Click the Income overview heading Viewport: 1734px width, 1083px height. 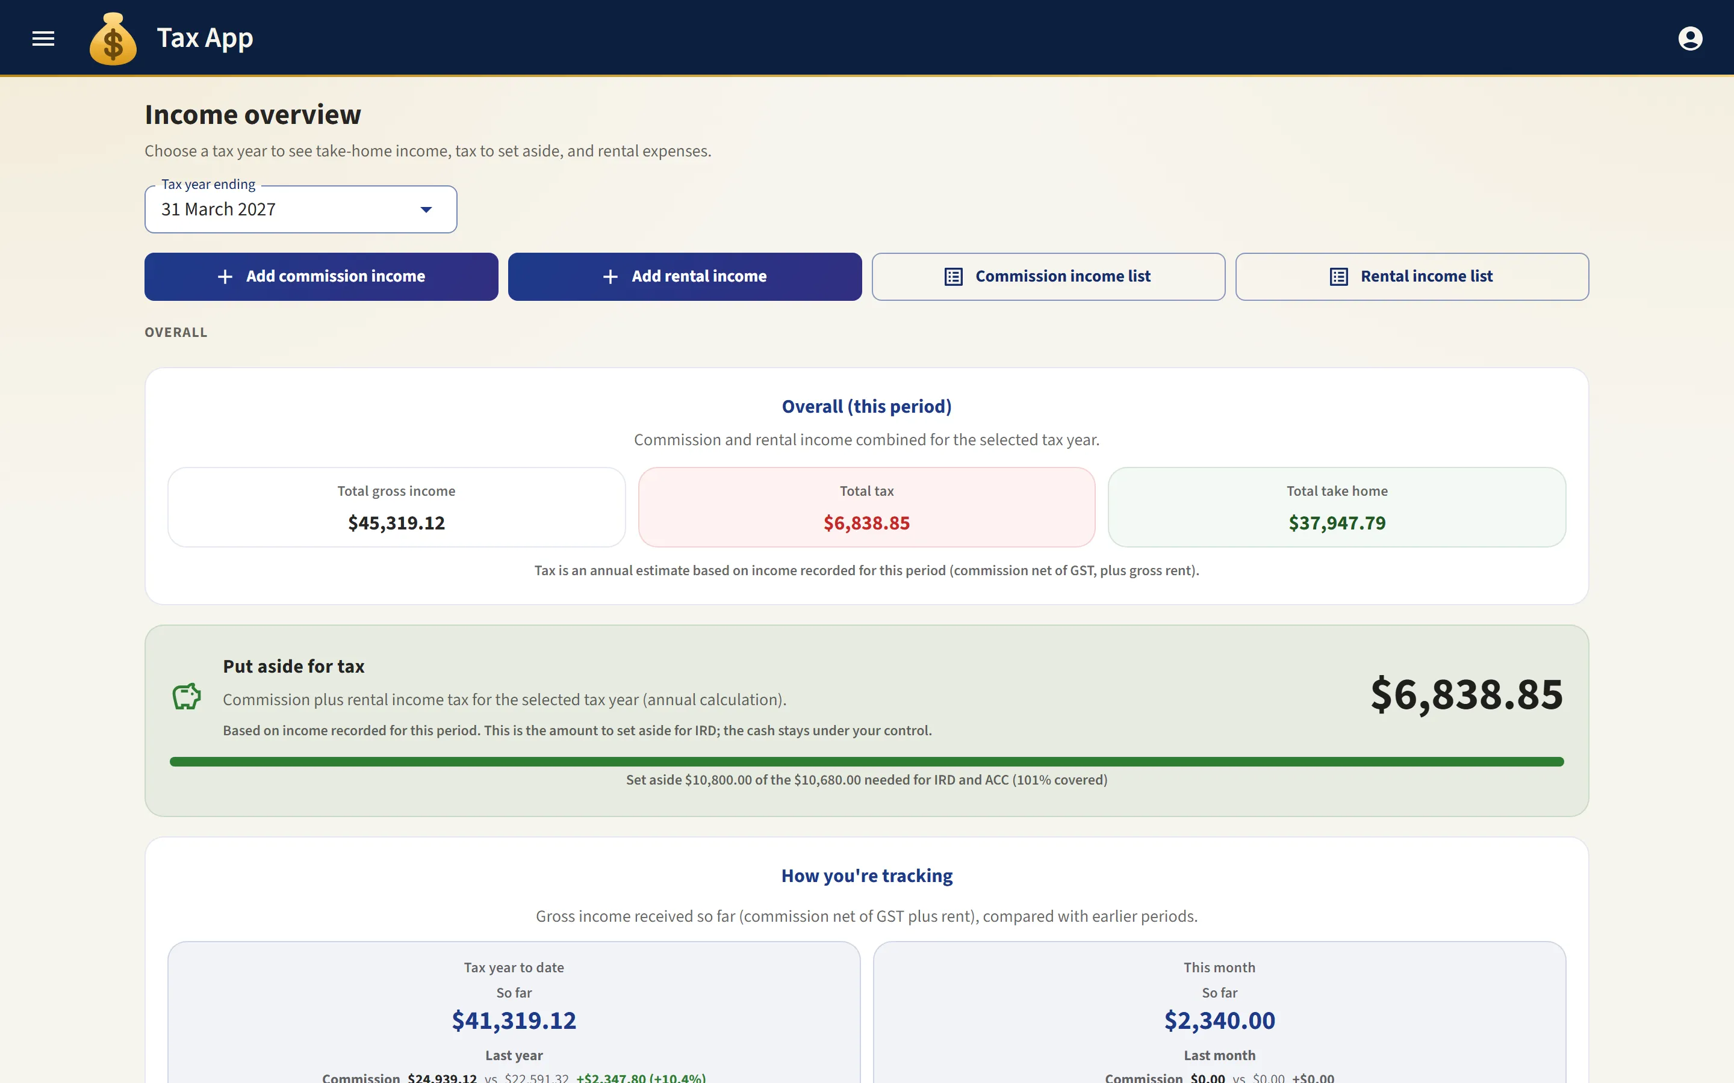pos(253,114)
